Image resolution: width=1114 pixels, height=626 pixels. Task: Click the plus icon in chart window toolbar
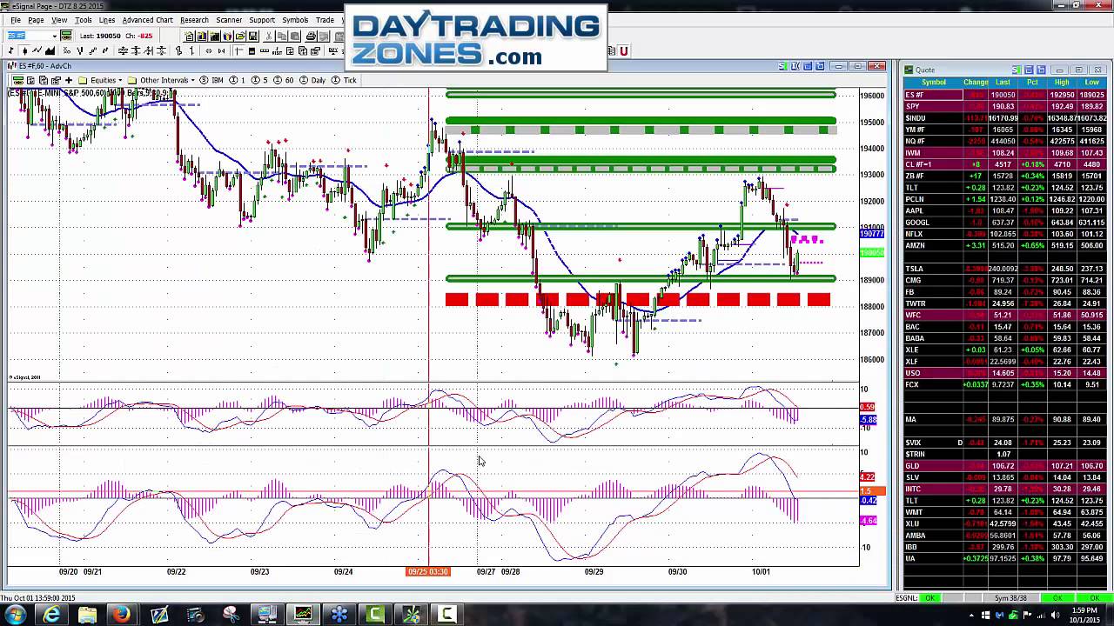coord(69,80)
